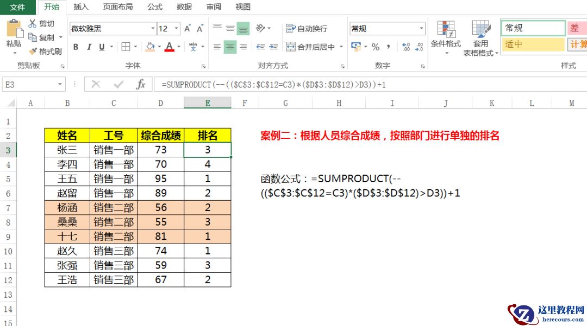Expand fill color dropdown arrow
Viewport: 587px width, 326px height.
159,47
